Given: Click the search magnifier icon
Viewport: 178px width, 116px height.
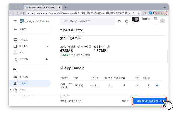Looking at the screenshot, I should (x=65, y=21).
